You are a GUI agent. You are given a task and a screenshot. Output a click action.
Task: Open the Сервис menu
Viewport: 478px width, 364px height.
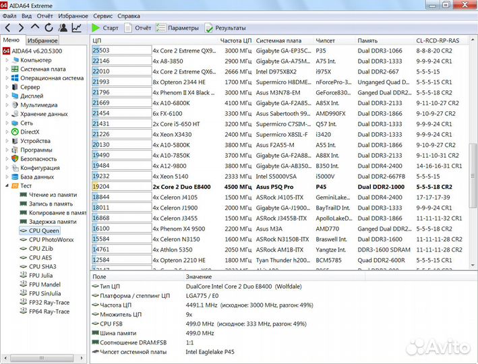pyautogui.click(x=102, y=16)
